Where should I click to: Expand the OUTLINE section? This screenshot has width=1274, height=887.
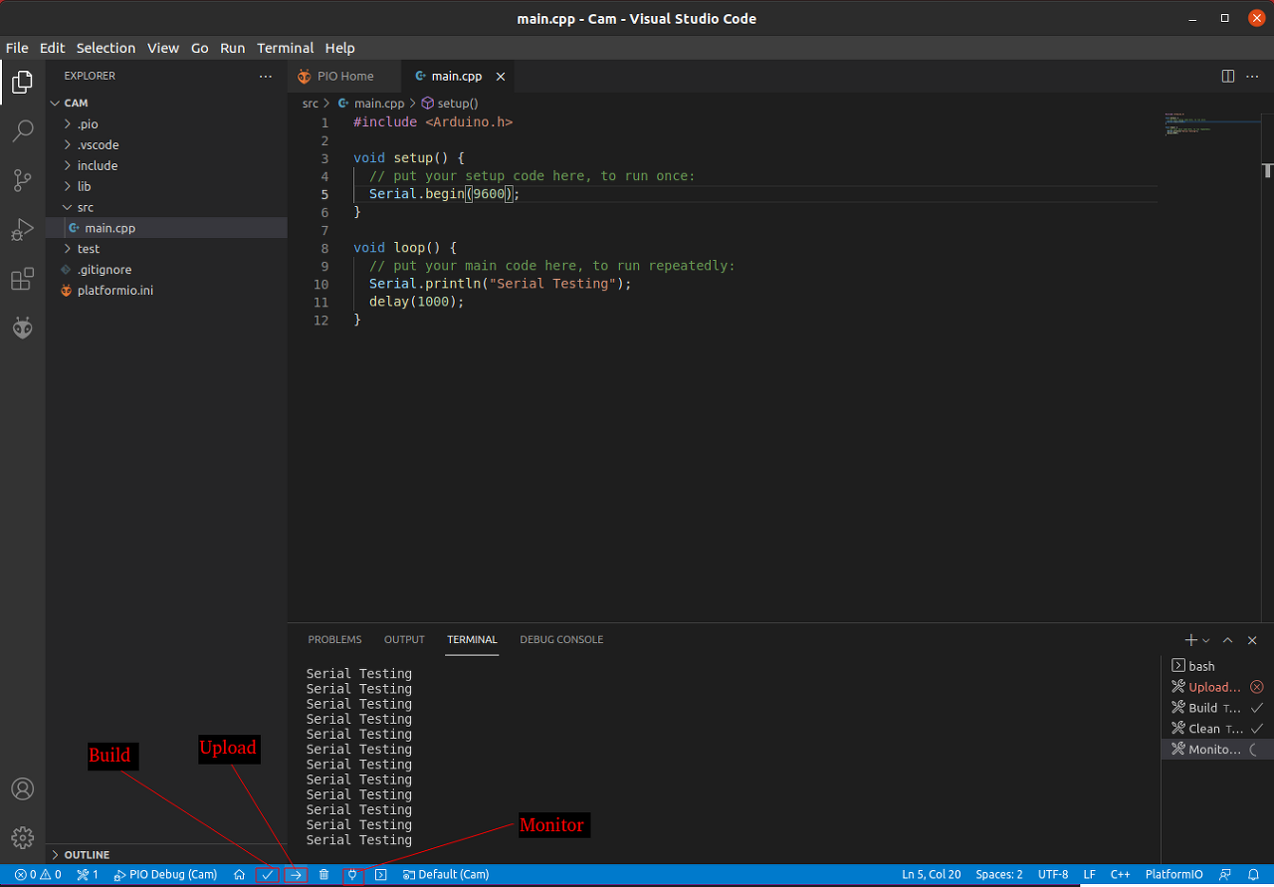(166, 854)
